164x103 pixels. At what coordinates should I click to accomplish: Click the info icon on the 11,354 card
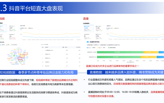point(101,26)
